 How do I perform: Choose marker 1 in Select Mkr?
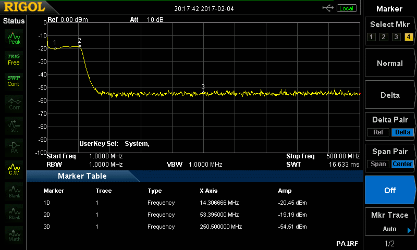point(371,37)
